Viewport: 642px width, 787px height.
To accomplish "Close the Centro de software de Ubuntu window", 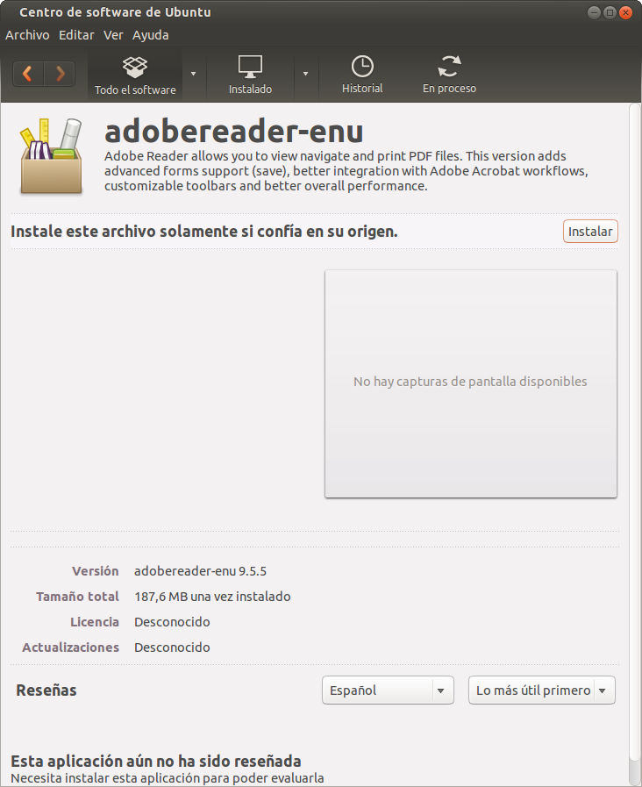I will [x=625, y=12].
